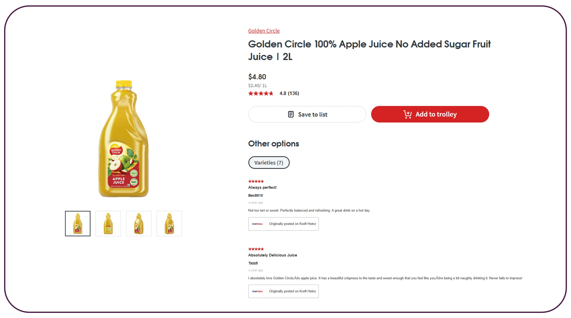Select the first highlighted product thumbnail

(78, 223)
